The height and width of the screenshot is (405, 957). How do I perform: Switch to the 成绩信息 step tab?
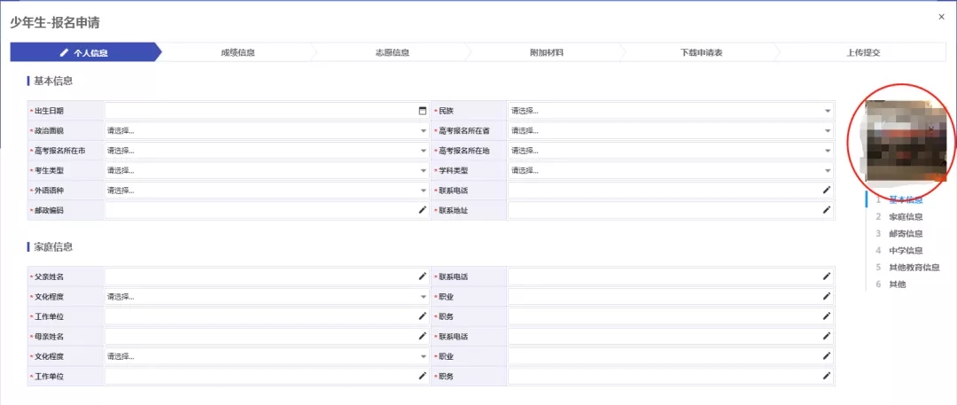pyautogui.click(x=237, y=53)
